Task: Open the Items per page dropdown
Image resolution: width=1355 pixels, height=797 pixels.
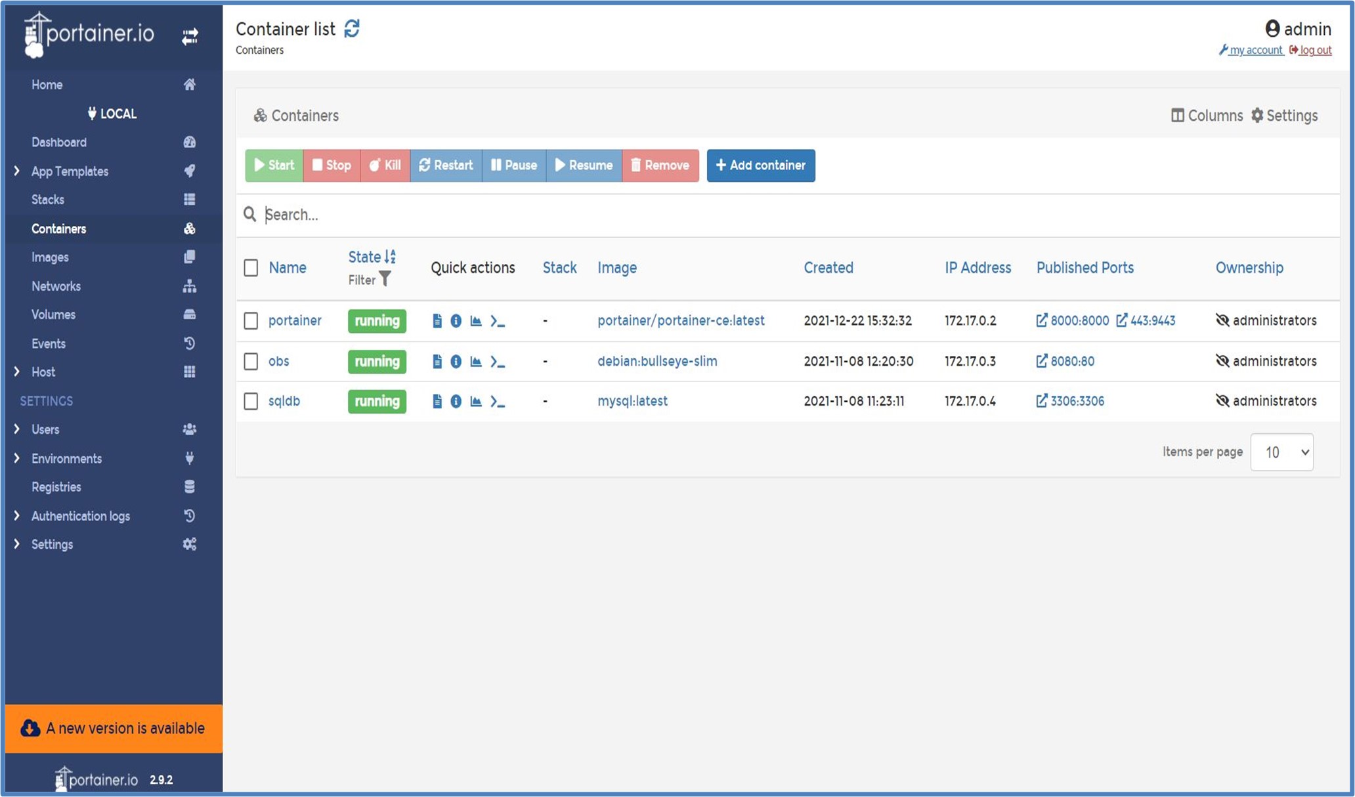Action: coord(1281,452)
